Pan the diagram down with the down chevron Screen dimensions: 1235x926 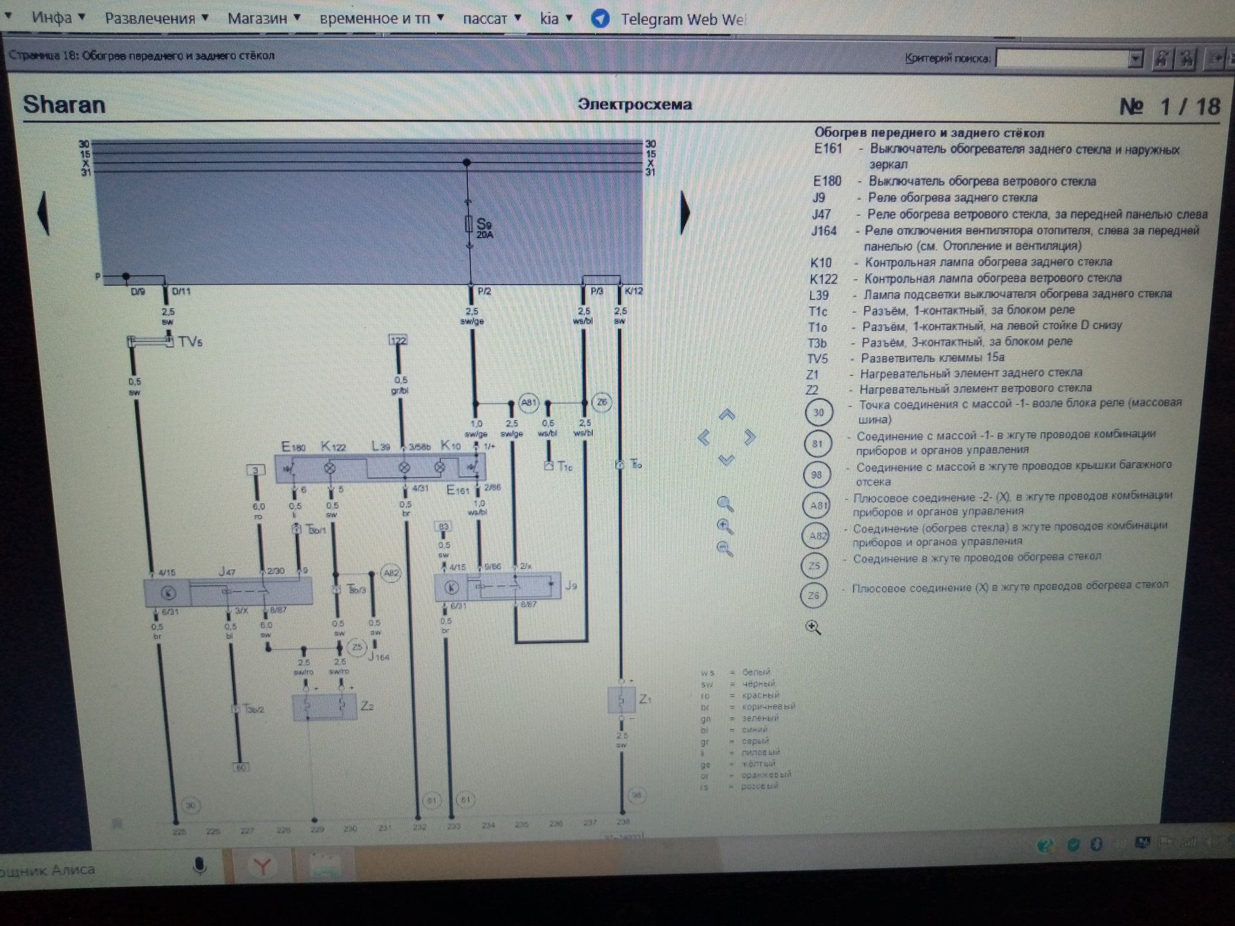727,460
